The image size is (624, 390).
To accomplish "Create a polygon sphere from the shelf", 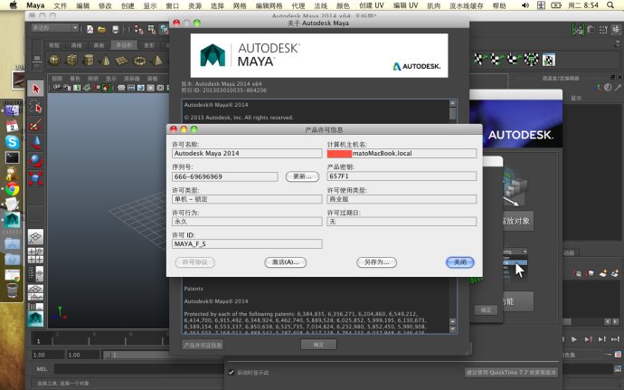I will [54, 61].
